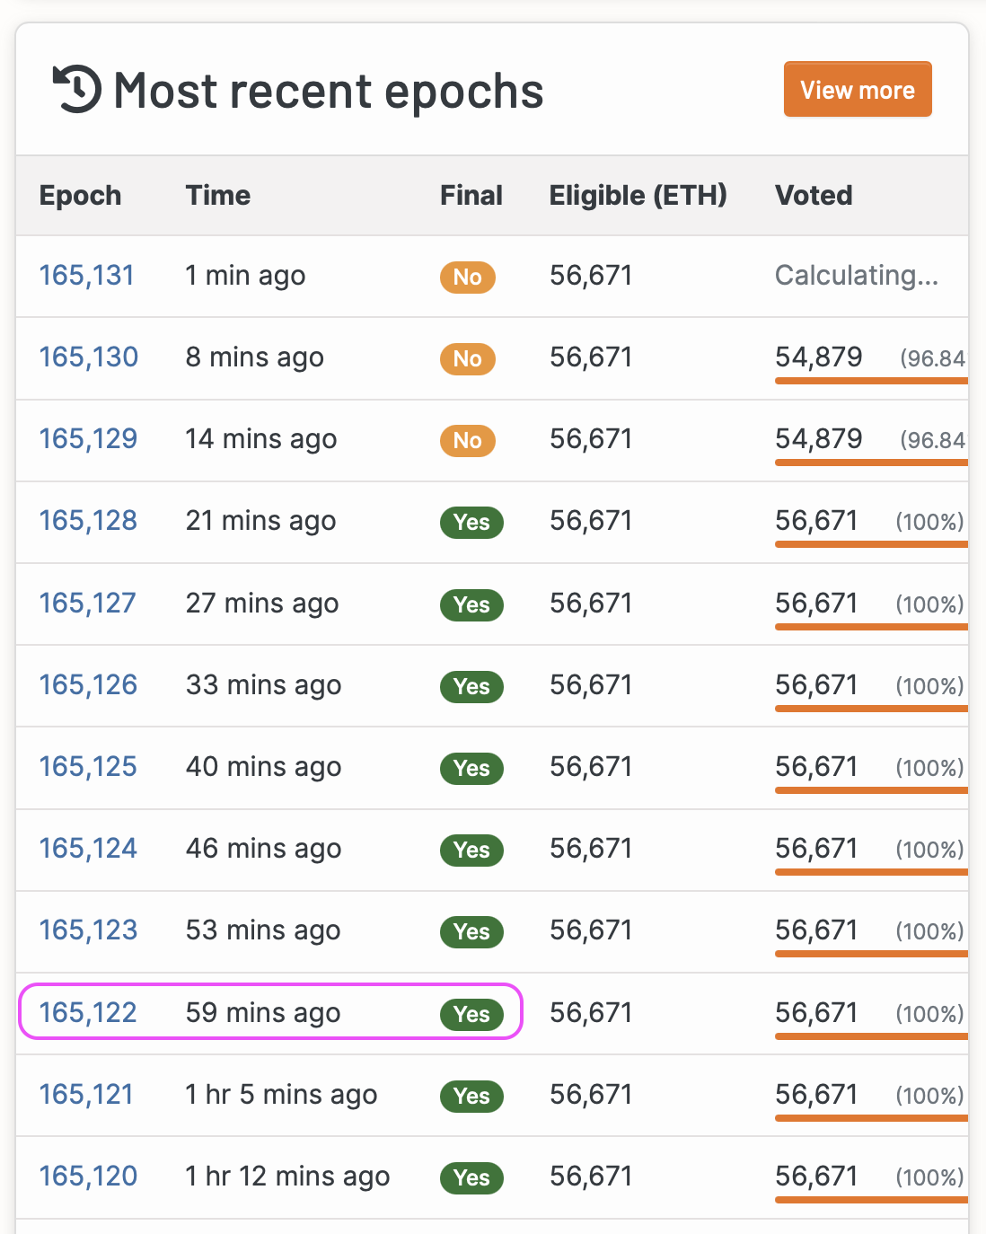The image size is (986, 1234).
Task: Go to epoch 165,129
Action: tap(88, 439)
